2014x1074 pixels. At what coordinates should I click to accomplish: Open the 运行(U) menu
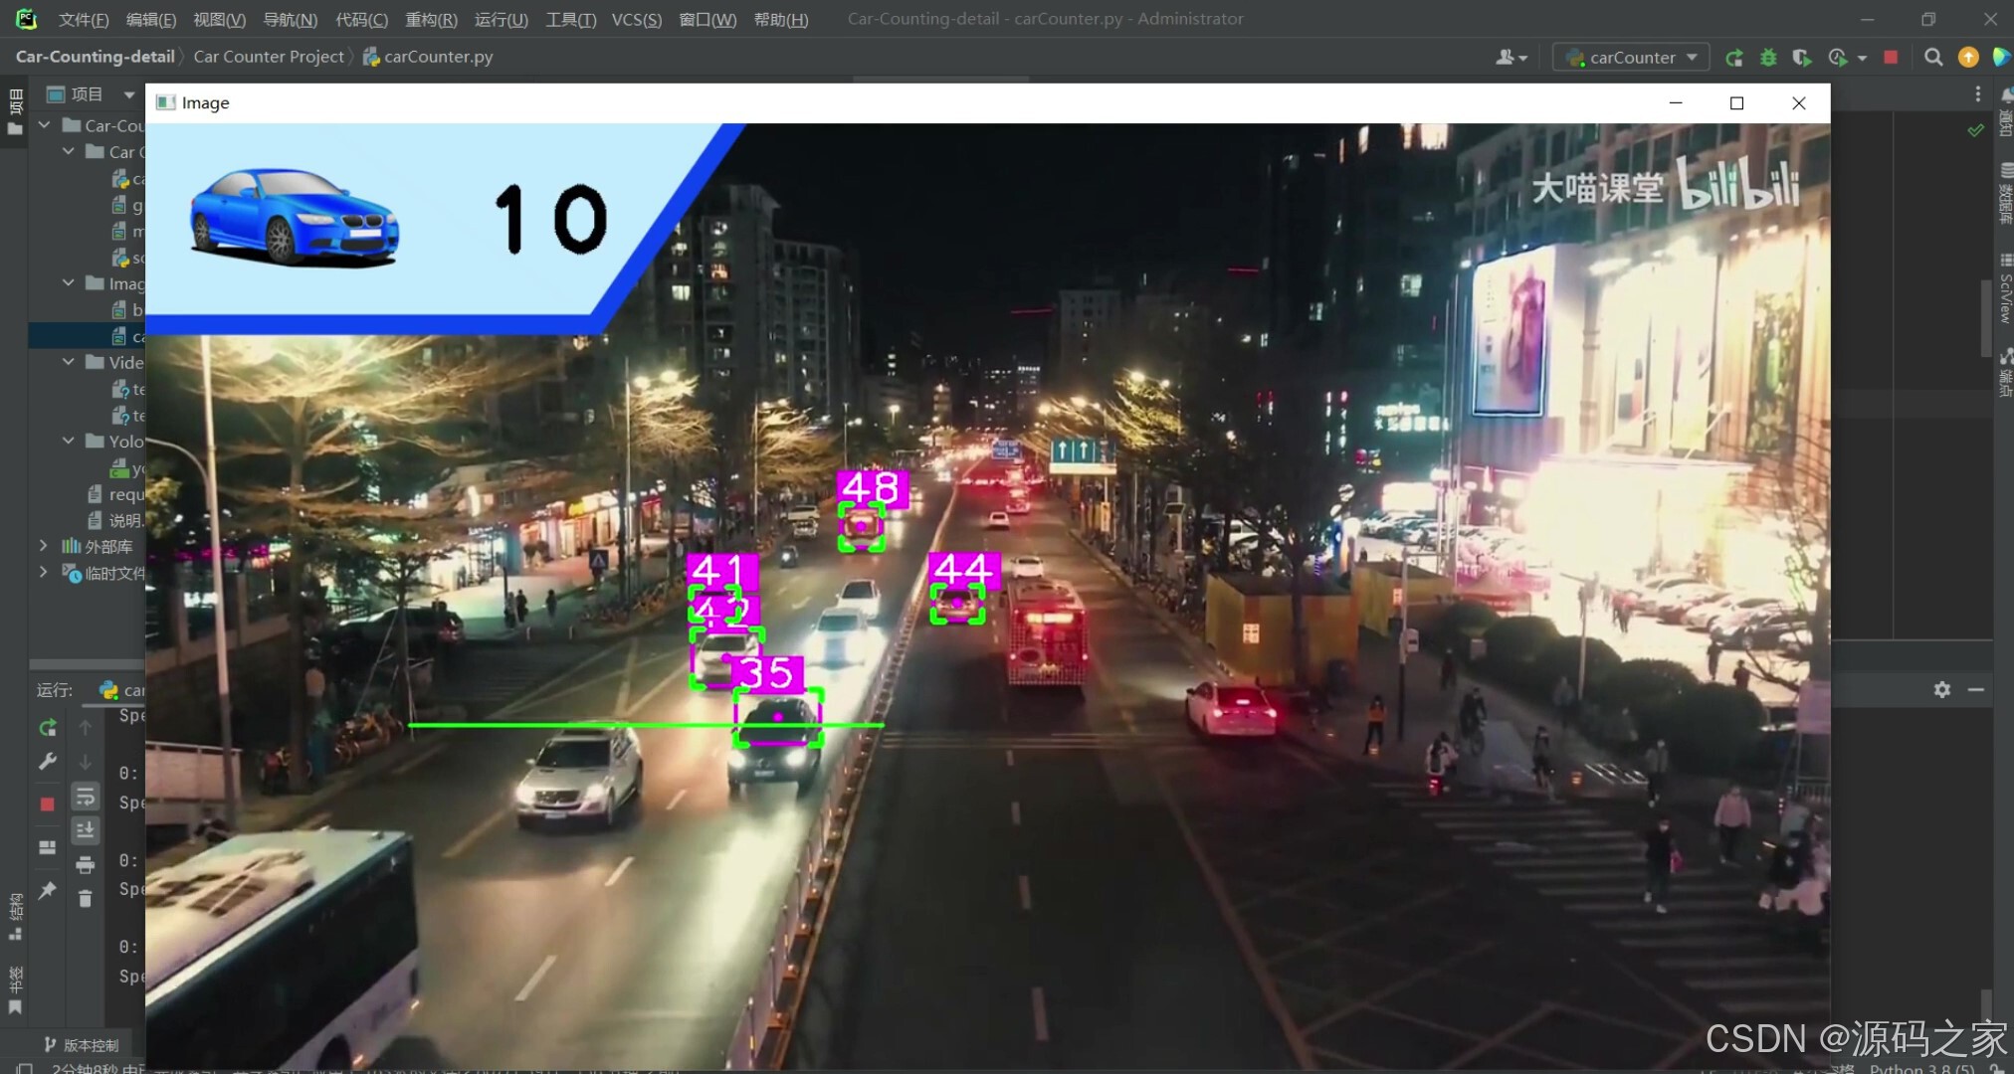[501, 19]
